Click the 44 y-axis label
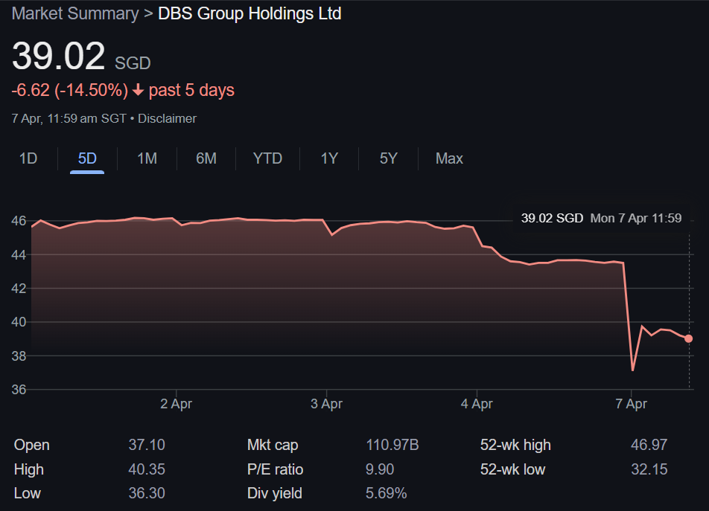 tap(19, 255)
